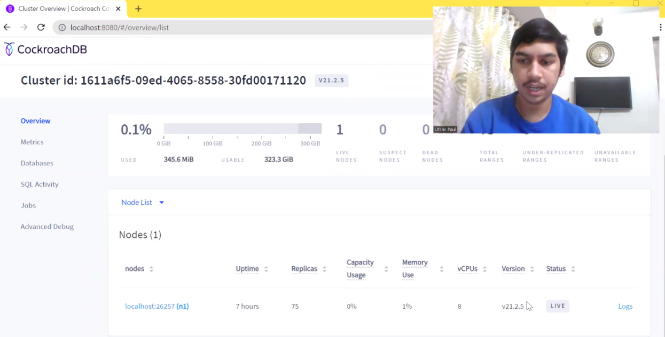Sort table by Version column
Screen dimensions: 665x337
(518, 269)
